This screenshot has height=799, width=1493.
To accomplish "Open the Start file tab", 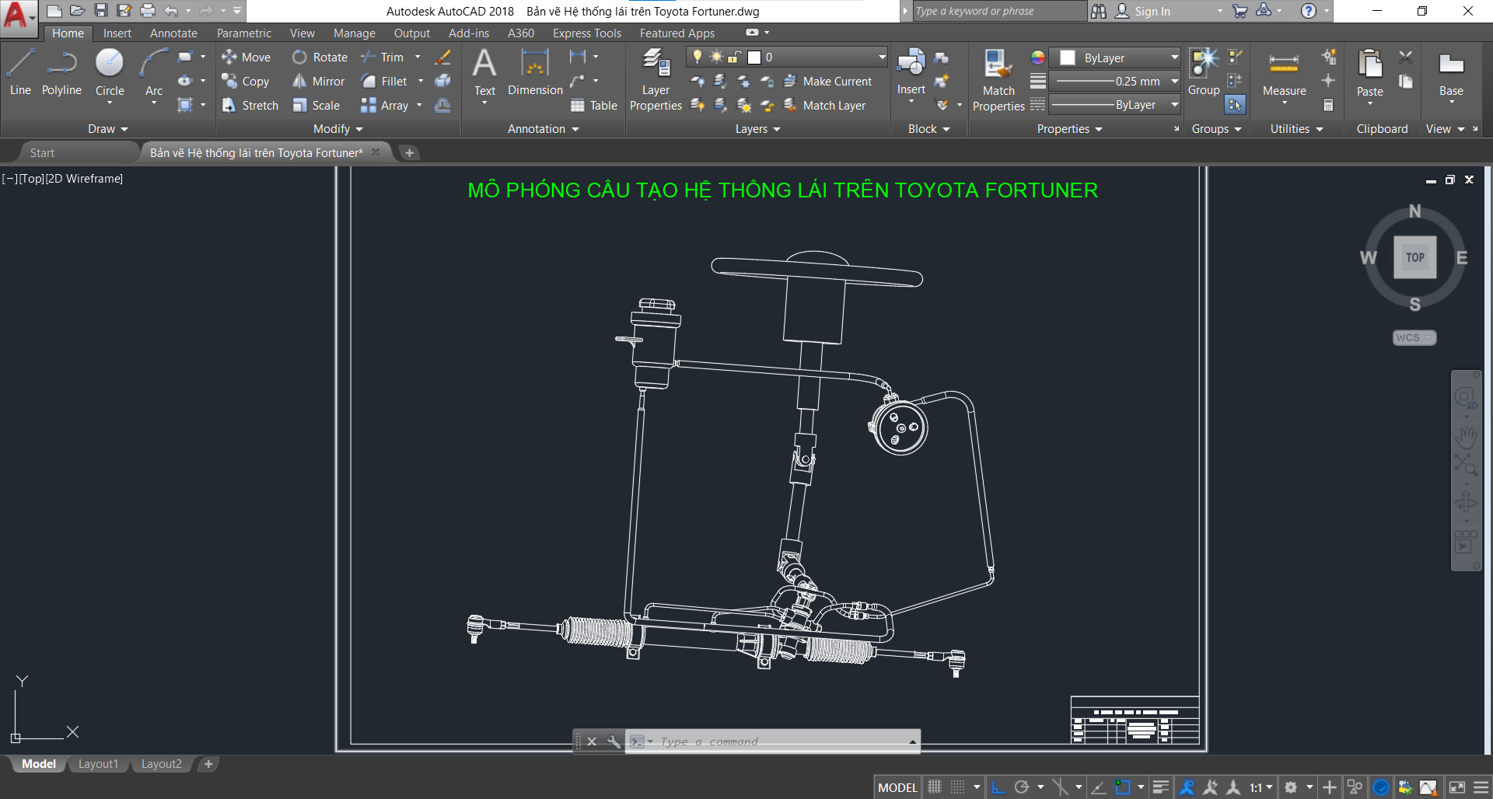I will [42, 153].
